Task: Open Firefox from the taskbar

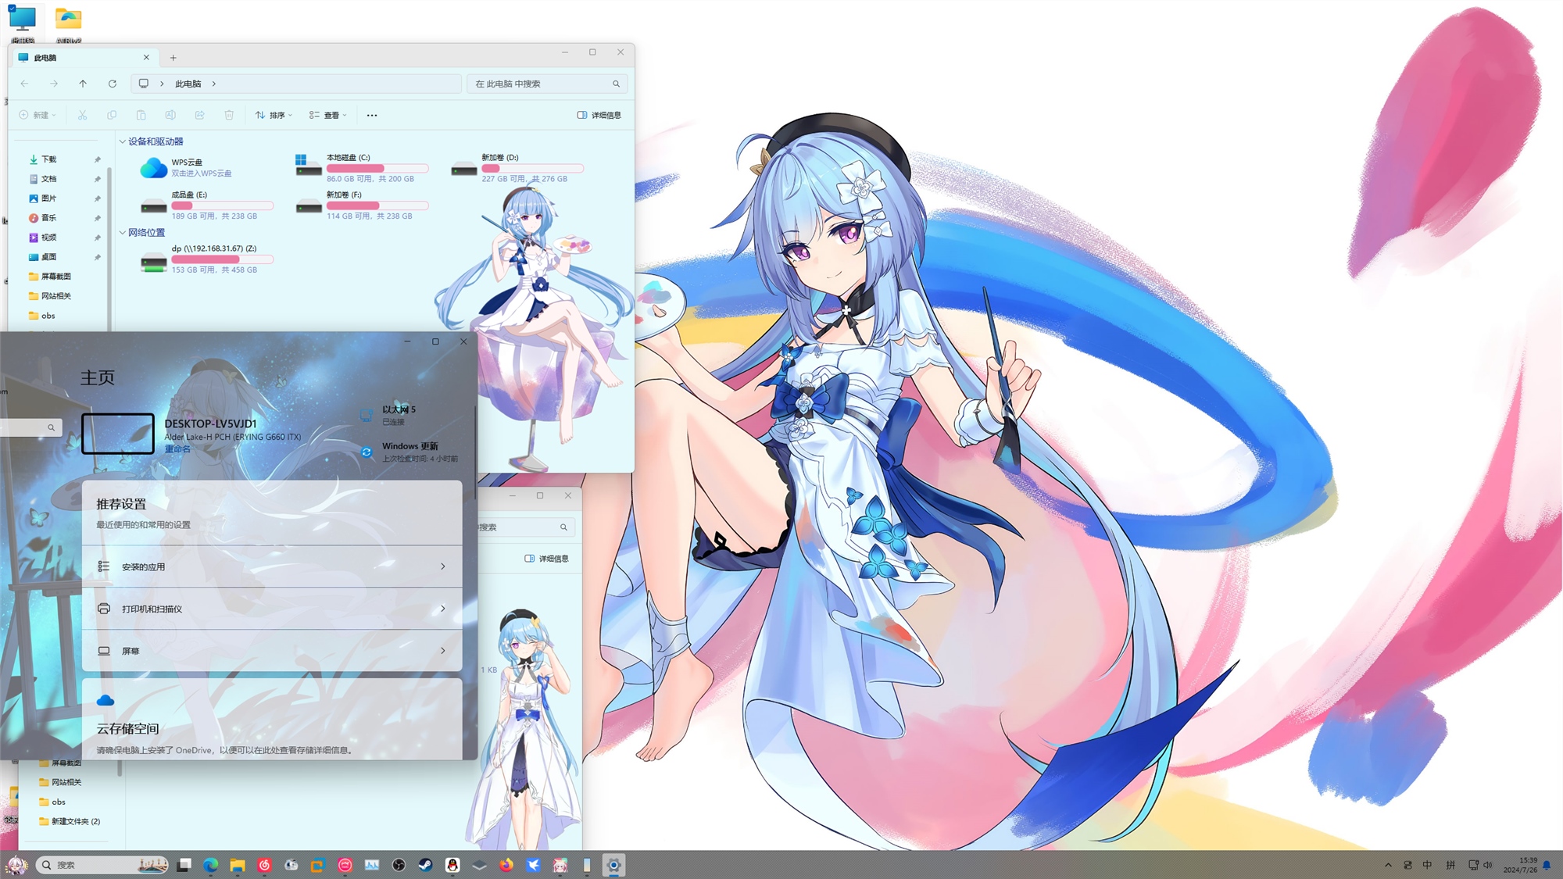Action: (506, 865)
